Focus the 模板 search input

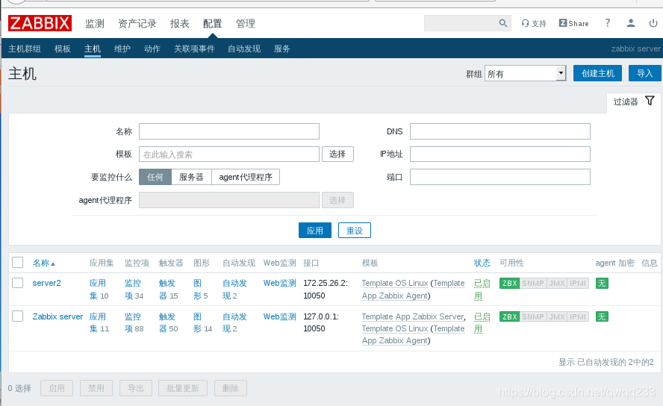[229, 154]
